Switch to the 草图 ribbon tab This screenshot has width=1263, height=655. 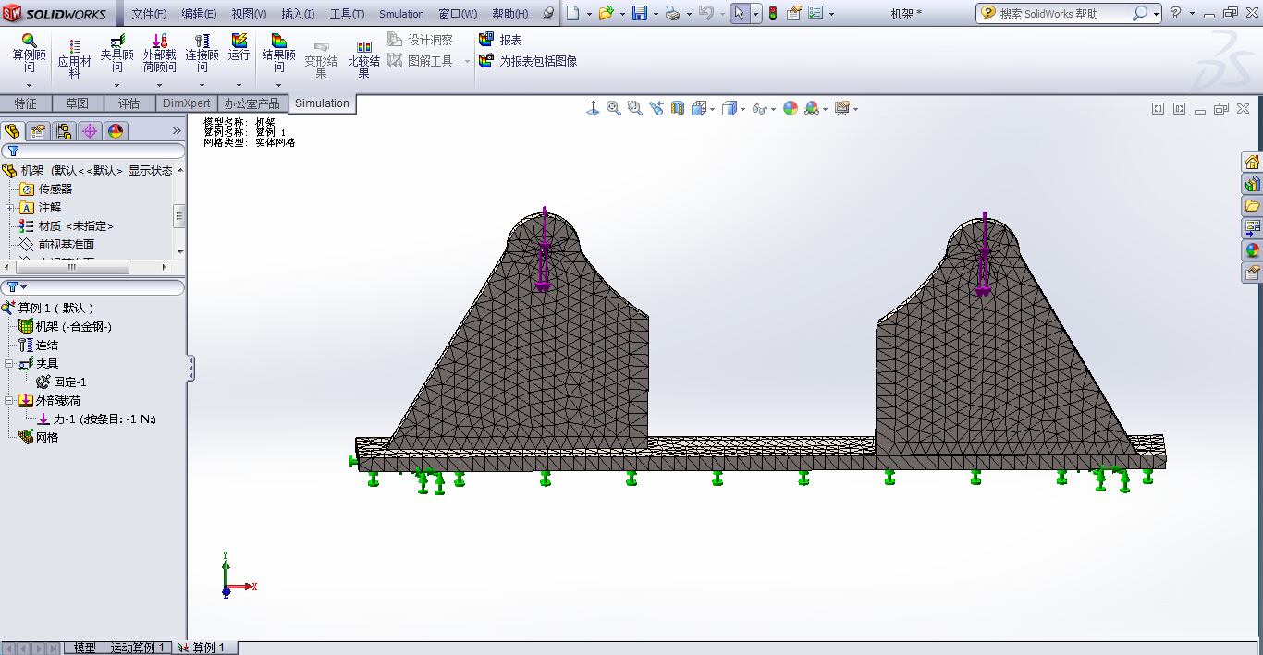coord(78,103)
